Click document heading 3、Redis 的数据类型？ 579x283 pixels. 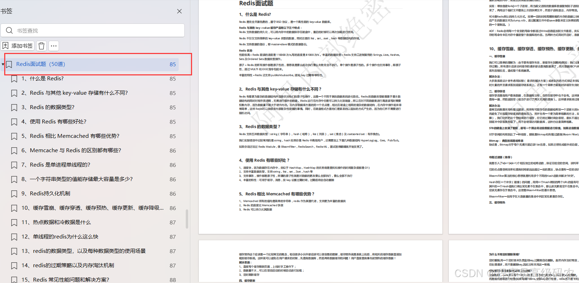(260, 127)
